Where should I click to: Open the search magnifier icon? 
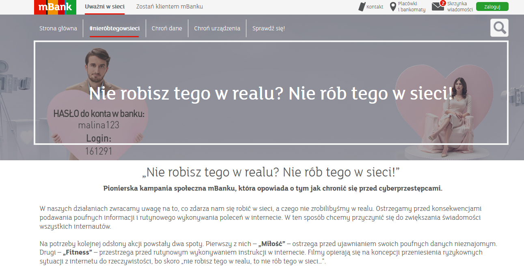pos(499,28)
